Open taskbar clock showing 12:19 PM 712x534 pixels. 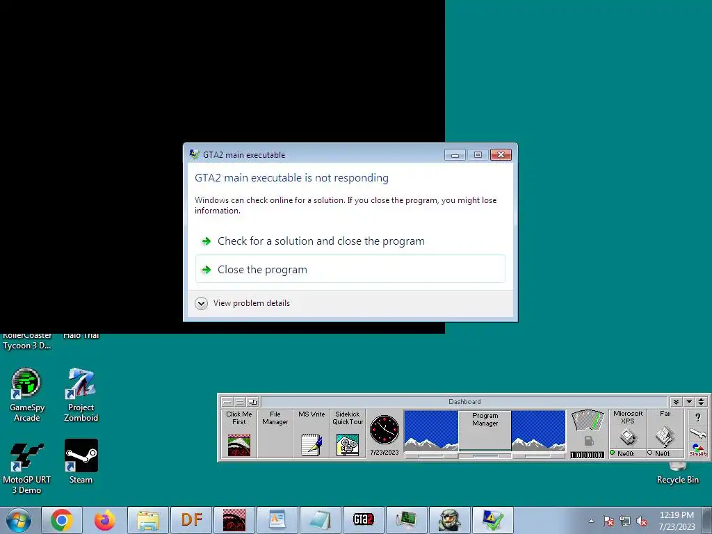pyautogui.click(x=677, y=521)
